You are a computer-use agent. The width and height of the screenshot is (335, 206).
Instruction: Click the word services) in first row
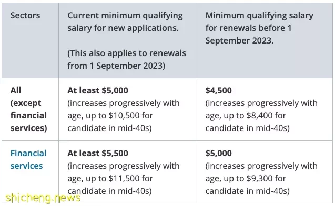tap(28, 128)
